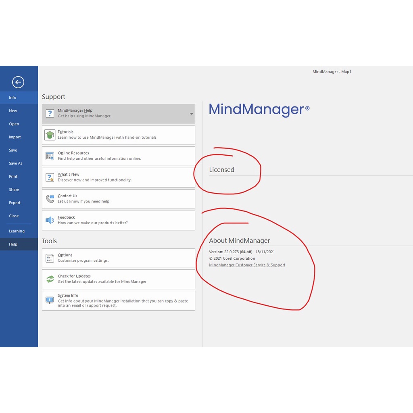
Task: Click the MindManager - Map1 window title
Action: point(332,72)
